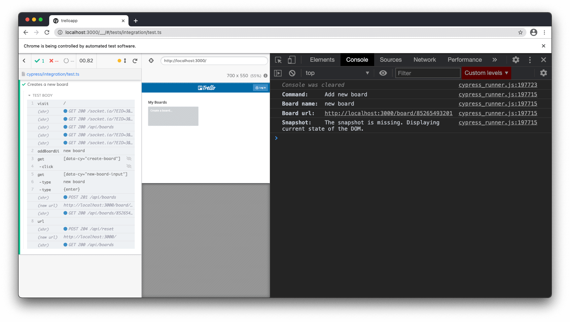570x322 pixels.
Task: Click the Create a board thumbnail under My Boards
Action: (173, 116)
